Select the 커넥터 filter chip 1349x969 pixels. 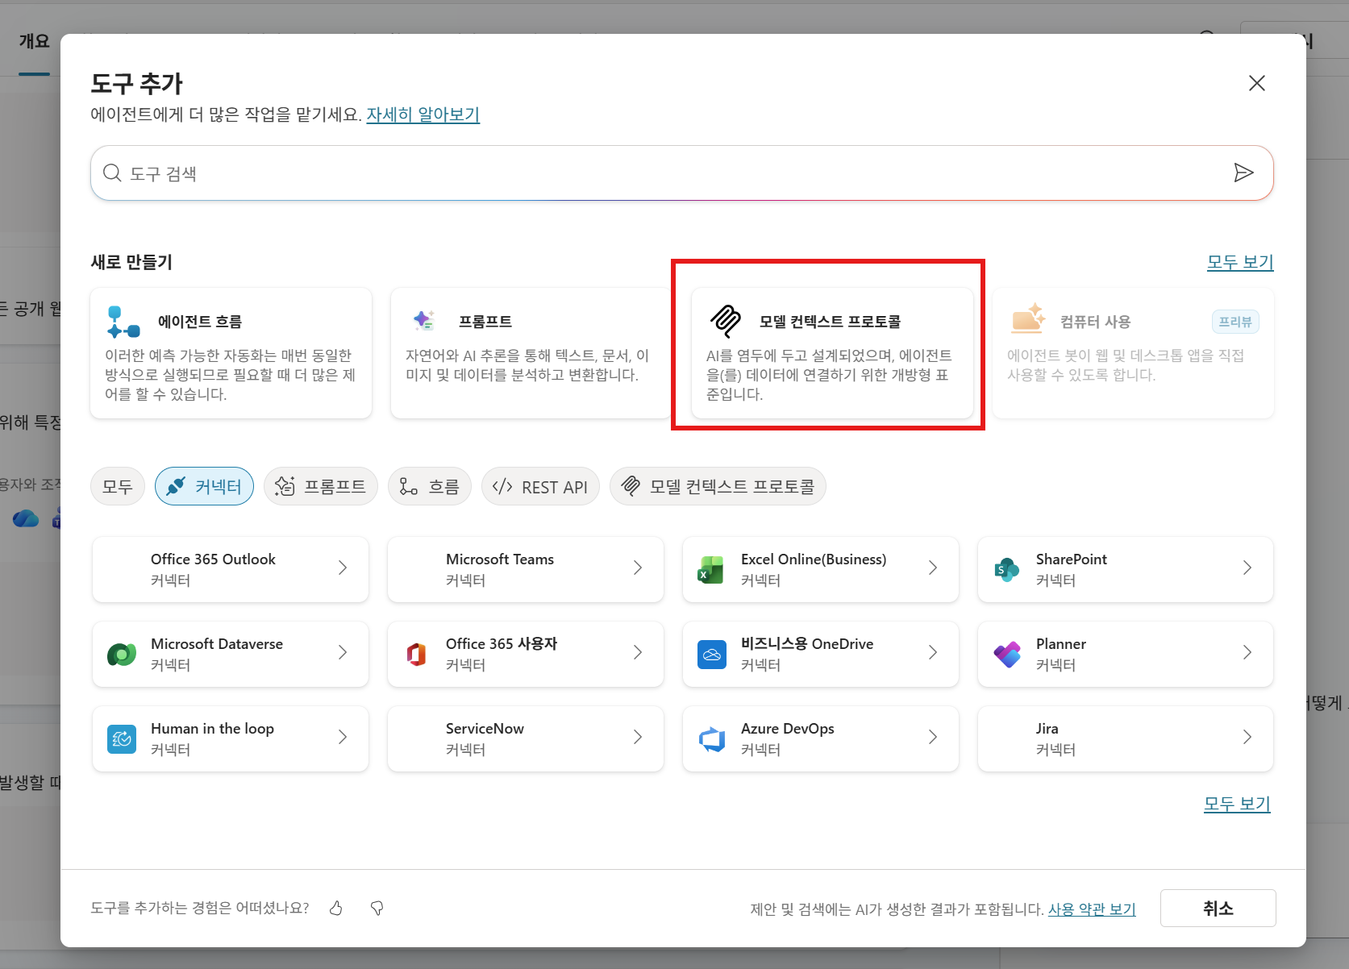[x=204, y=486]
